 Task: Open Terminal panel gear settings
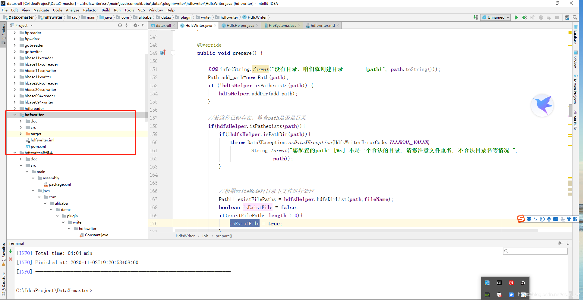tap(560, 243)
